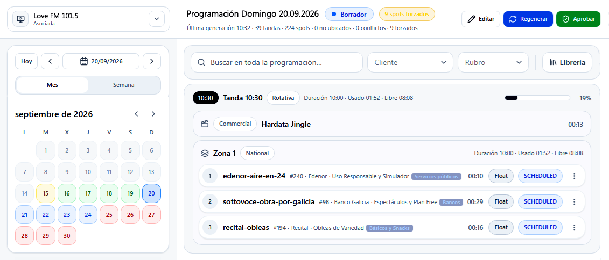Select the recital-obleas spot row
Screen dimensions: 609x260
392,227
